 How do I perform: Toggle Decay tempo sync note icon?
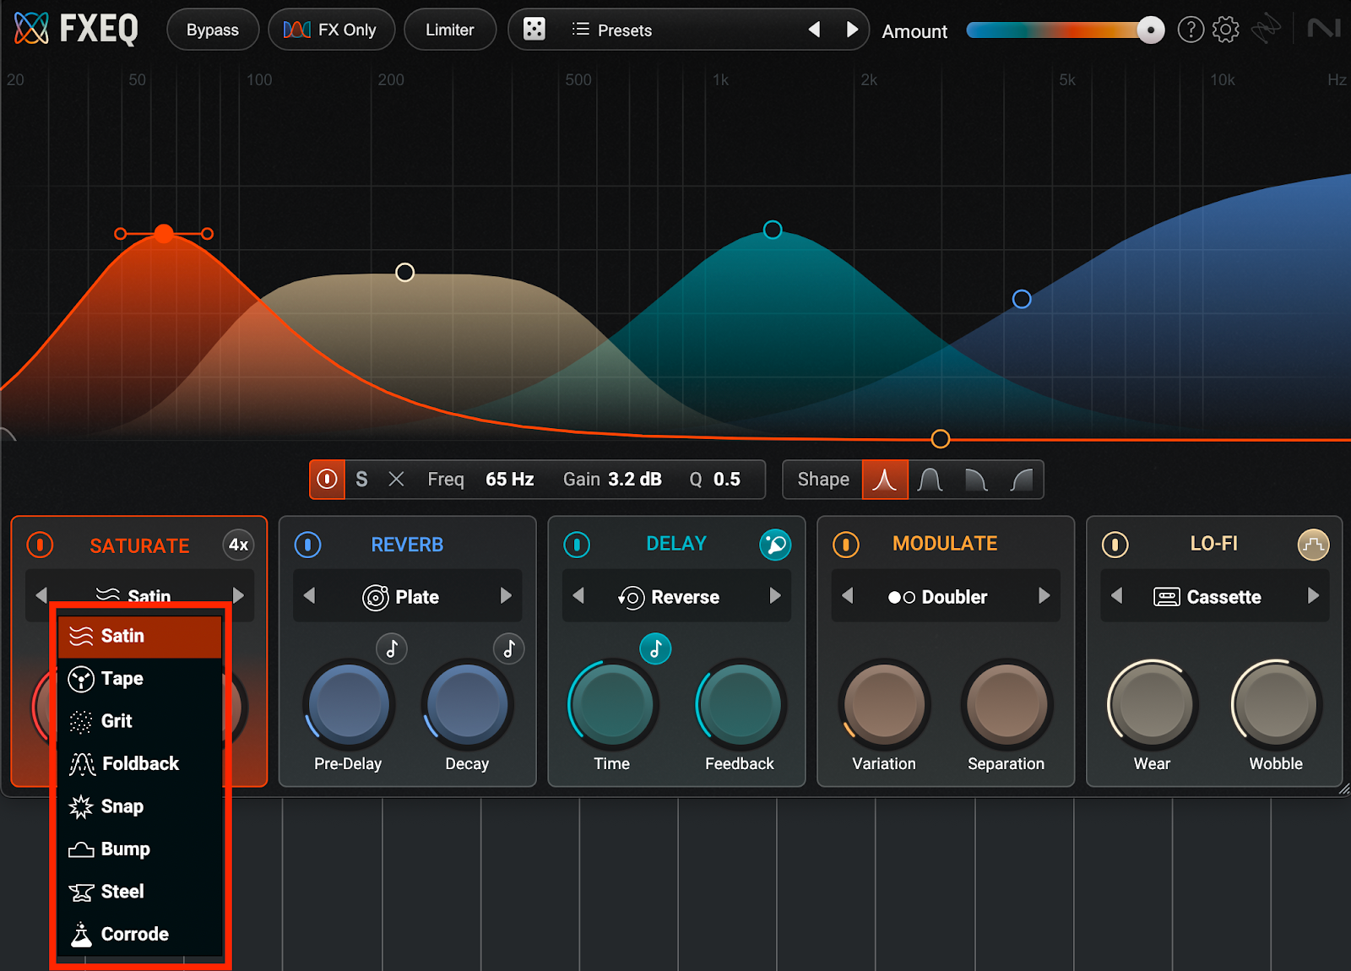click(x=509, y=648)
